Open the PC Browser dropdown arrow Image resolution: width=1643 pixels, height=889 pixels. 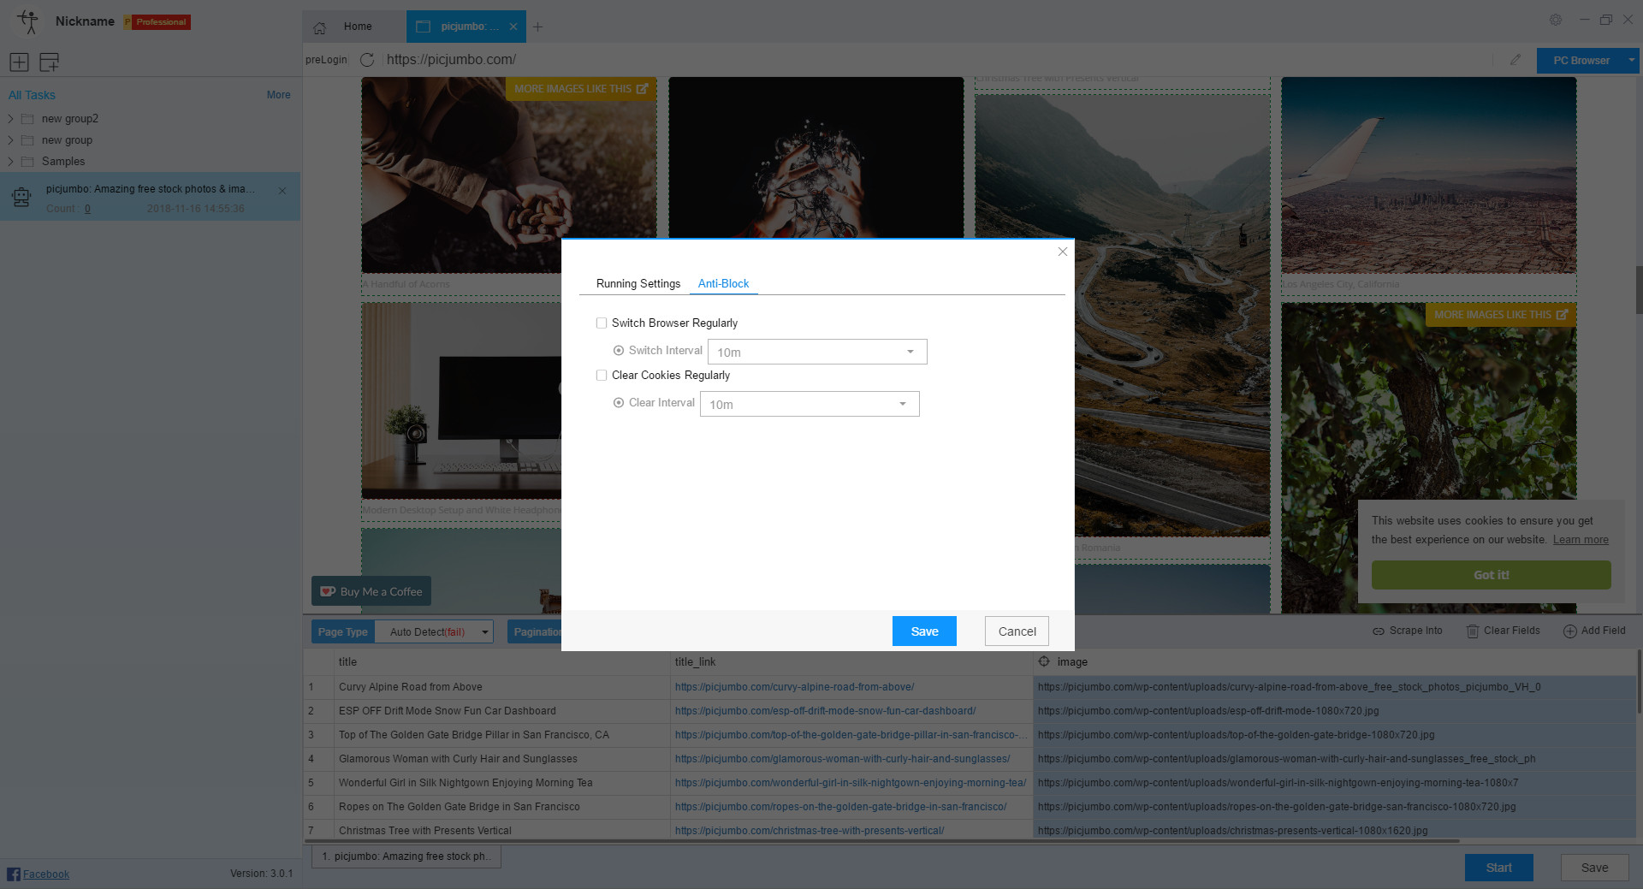pos(1631,60)
